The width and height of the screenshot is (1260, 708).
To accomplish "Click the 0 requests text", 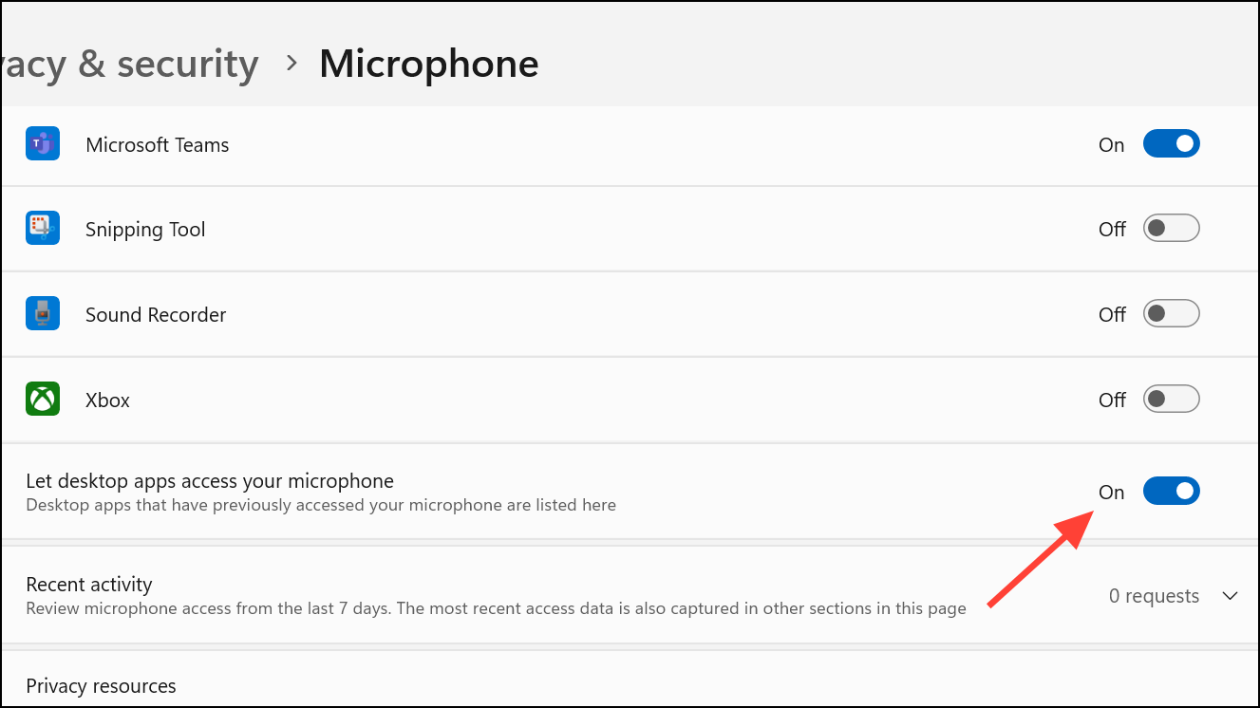I will coord(1154,596).
